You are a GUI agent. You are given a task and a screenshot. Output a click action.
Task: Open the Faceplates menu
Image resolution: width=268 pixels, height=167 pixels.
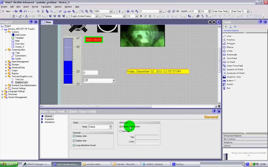46,7
